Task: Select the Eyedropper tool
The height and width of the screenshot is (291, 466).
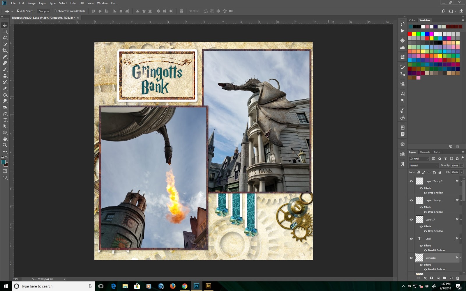Action: pyautogui.click(x=5, y=57)
